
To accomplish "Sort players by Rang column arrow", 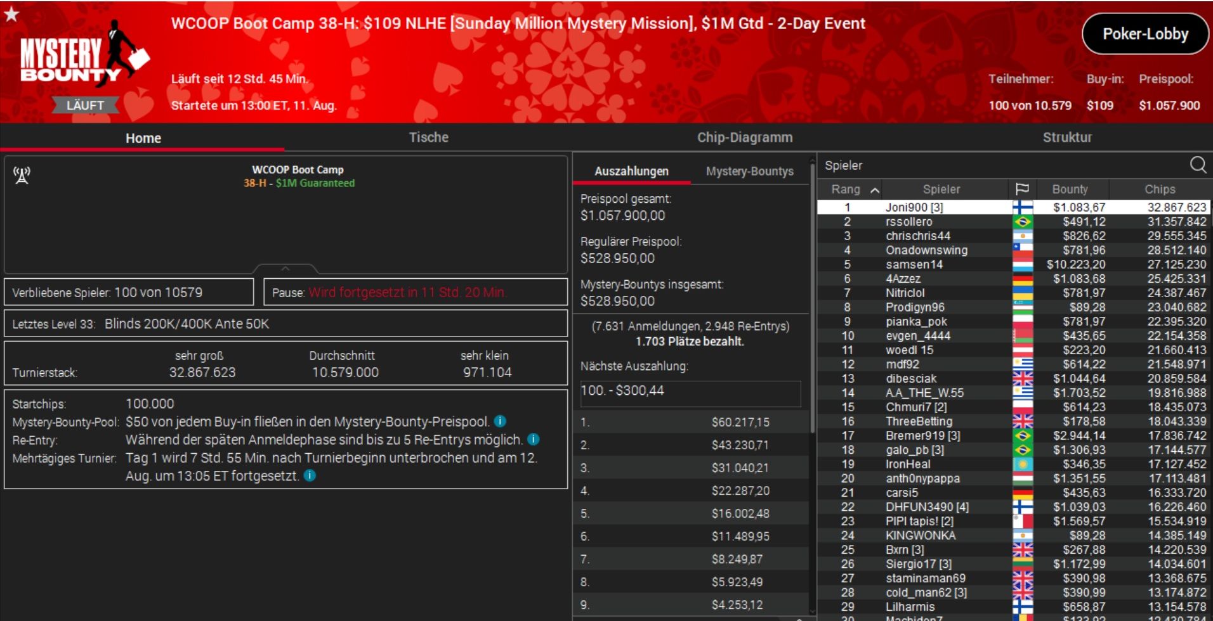I will [x=875, y=190].
